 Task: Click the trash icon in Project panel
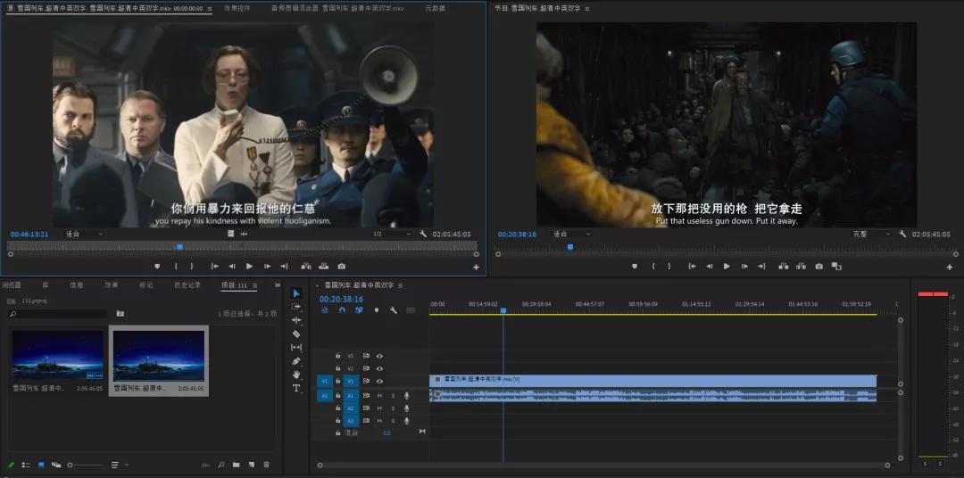pos(266,465)
